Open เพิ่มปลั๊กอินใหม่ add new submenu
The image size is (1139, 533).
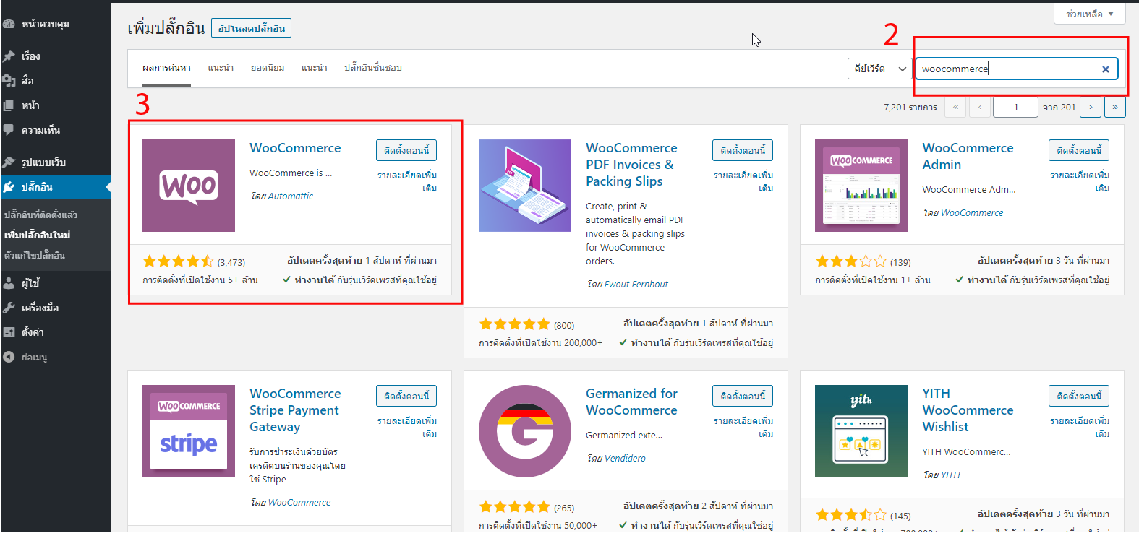click(37, 235)
